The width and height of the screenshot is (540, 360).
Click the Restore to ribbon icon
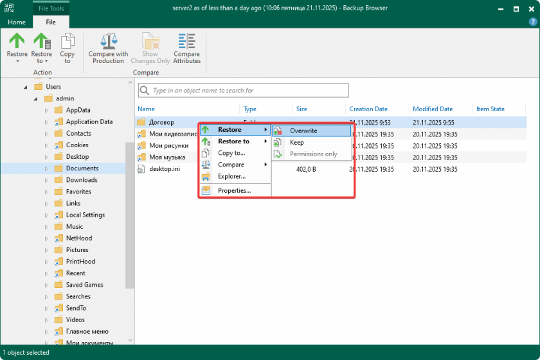point(42,41)
